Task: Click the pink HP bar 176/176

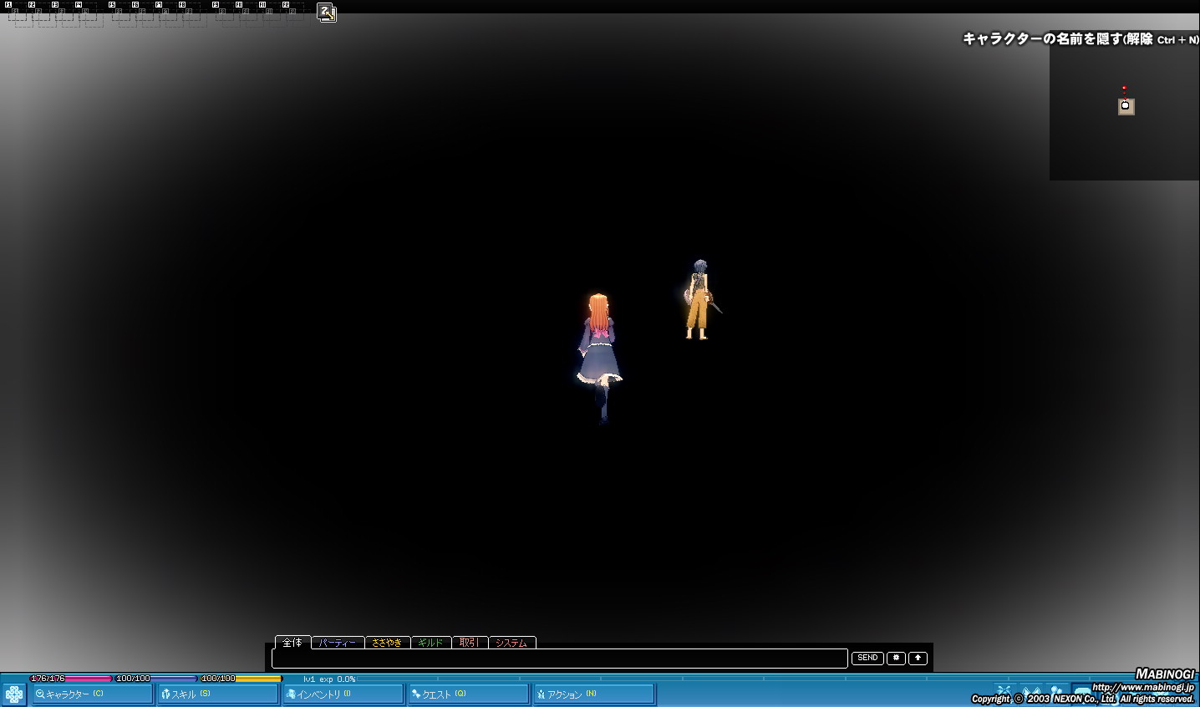Action: pos(70,679)
